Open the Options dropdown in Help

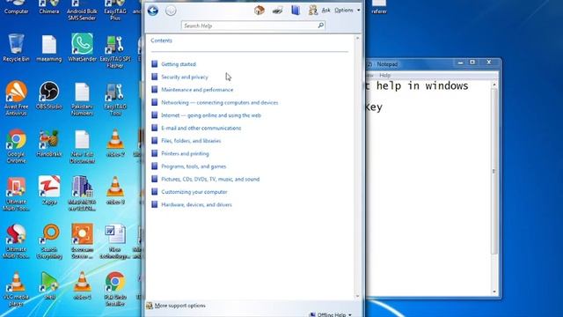coord(347,10)
